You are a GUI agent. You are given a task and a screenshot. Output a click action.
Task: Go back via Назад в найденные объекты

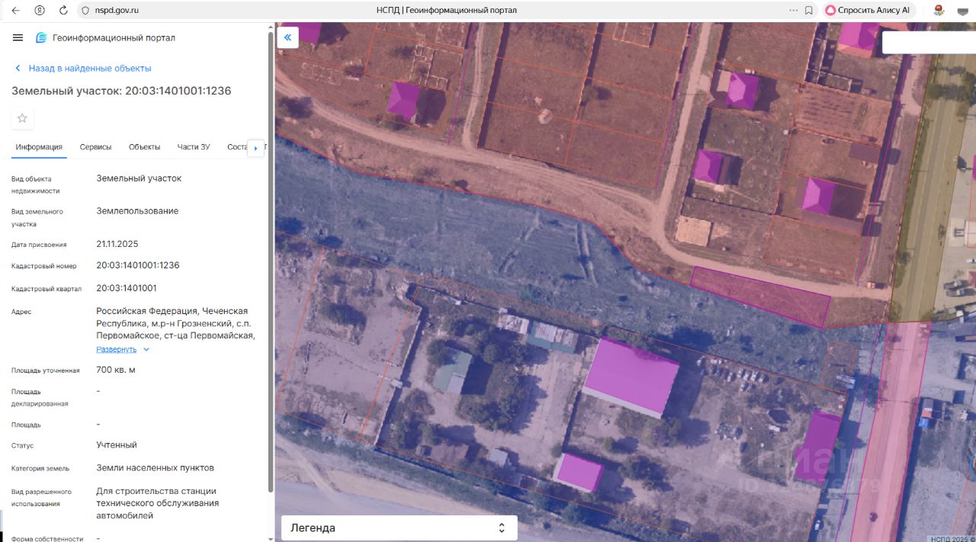click(82, 68)
